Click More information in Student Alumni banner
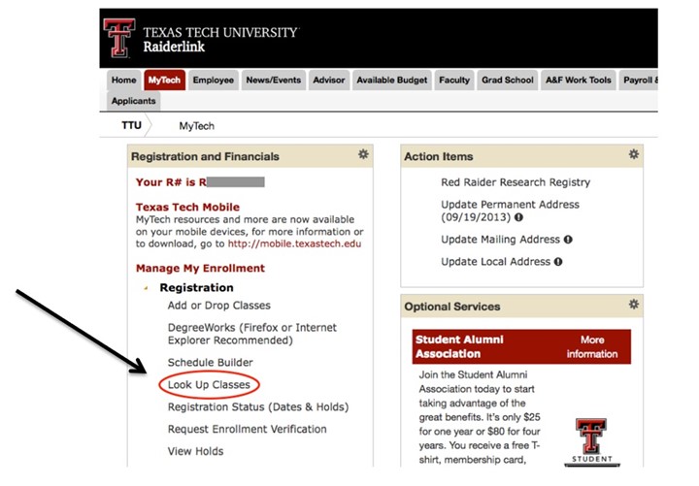 [x=591, y=347]
